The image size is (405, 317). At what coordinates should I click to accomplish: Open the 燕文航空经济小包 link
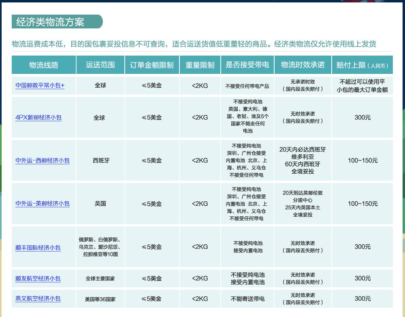(x=38, y=299)
